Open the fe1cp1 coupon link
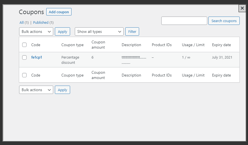The height and width of the screenshot is (145, 248). click(37, 57)
